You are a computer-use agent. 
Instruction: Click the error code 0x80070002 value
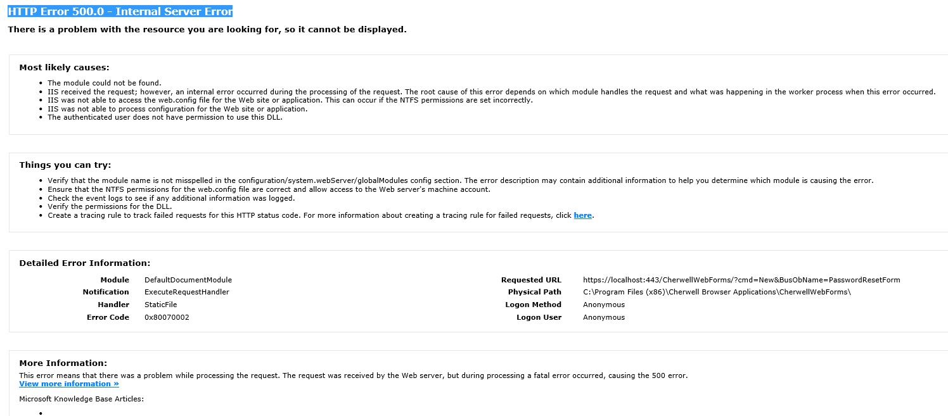click(167, 317)
